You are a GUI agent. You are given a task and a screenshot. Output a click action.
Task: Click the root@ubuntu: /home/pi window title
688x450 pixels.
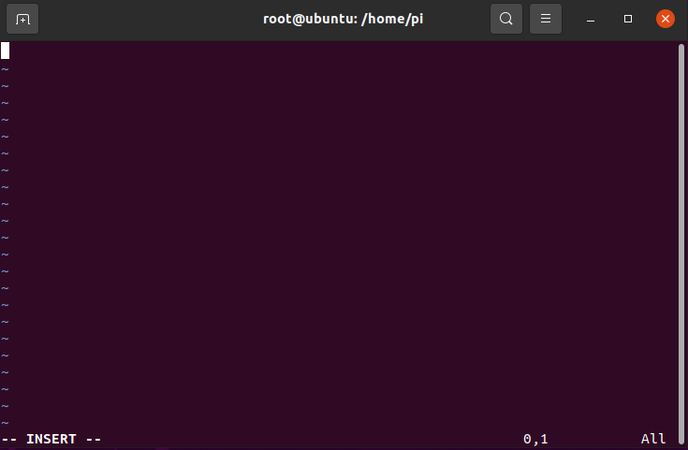[x=344, y=19]
